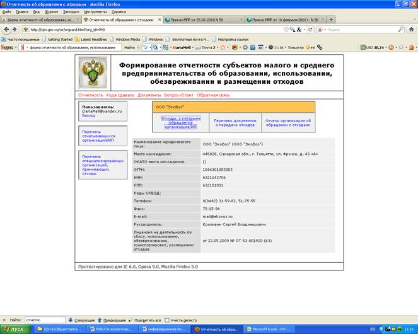
Task: Open 'Перечень отчитывающихся организаций/ИП' link
Action: click(x=98, y=136)
